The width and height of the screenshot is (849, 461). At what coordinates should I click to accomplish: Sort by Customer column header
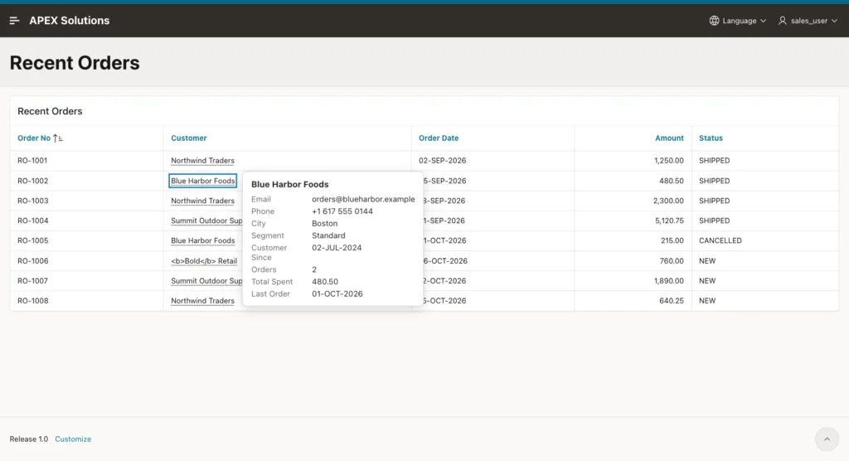tap(189, 138)
